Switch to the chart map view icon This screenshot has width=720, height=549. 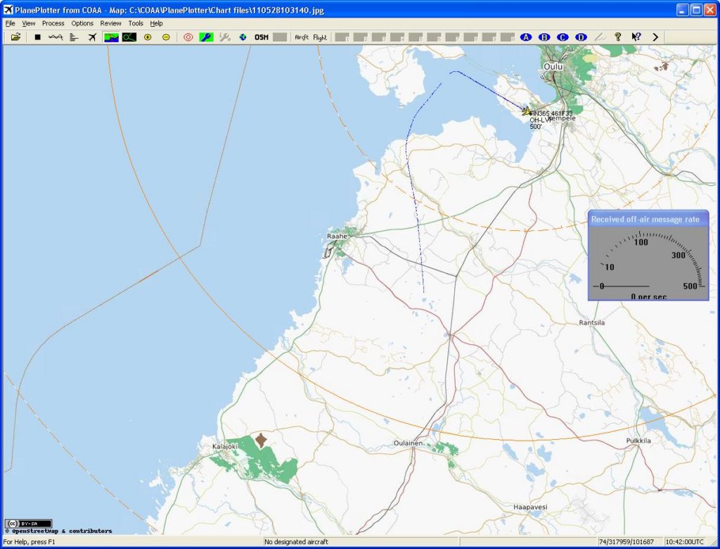(x=111, y=37)
